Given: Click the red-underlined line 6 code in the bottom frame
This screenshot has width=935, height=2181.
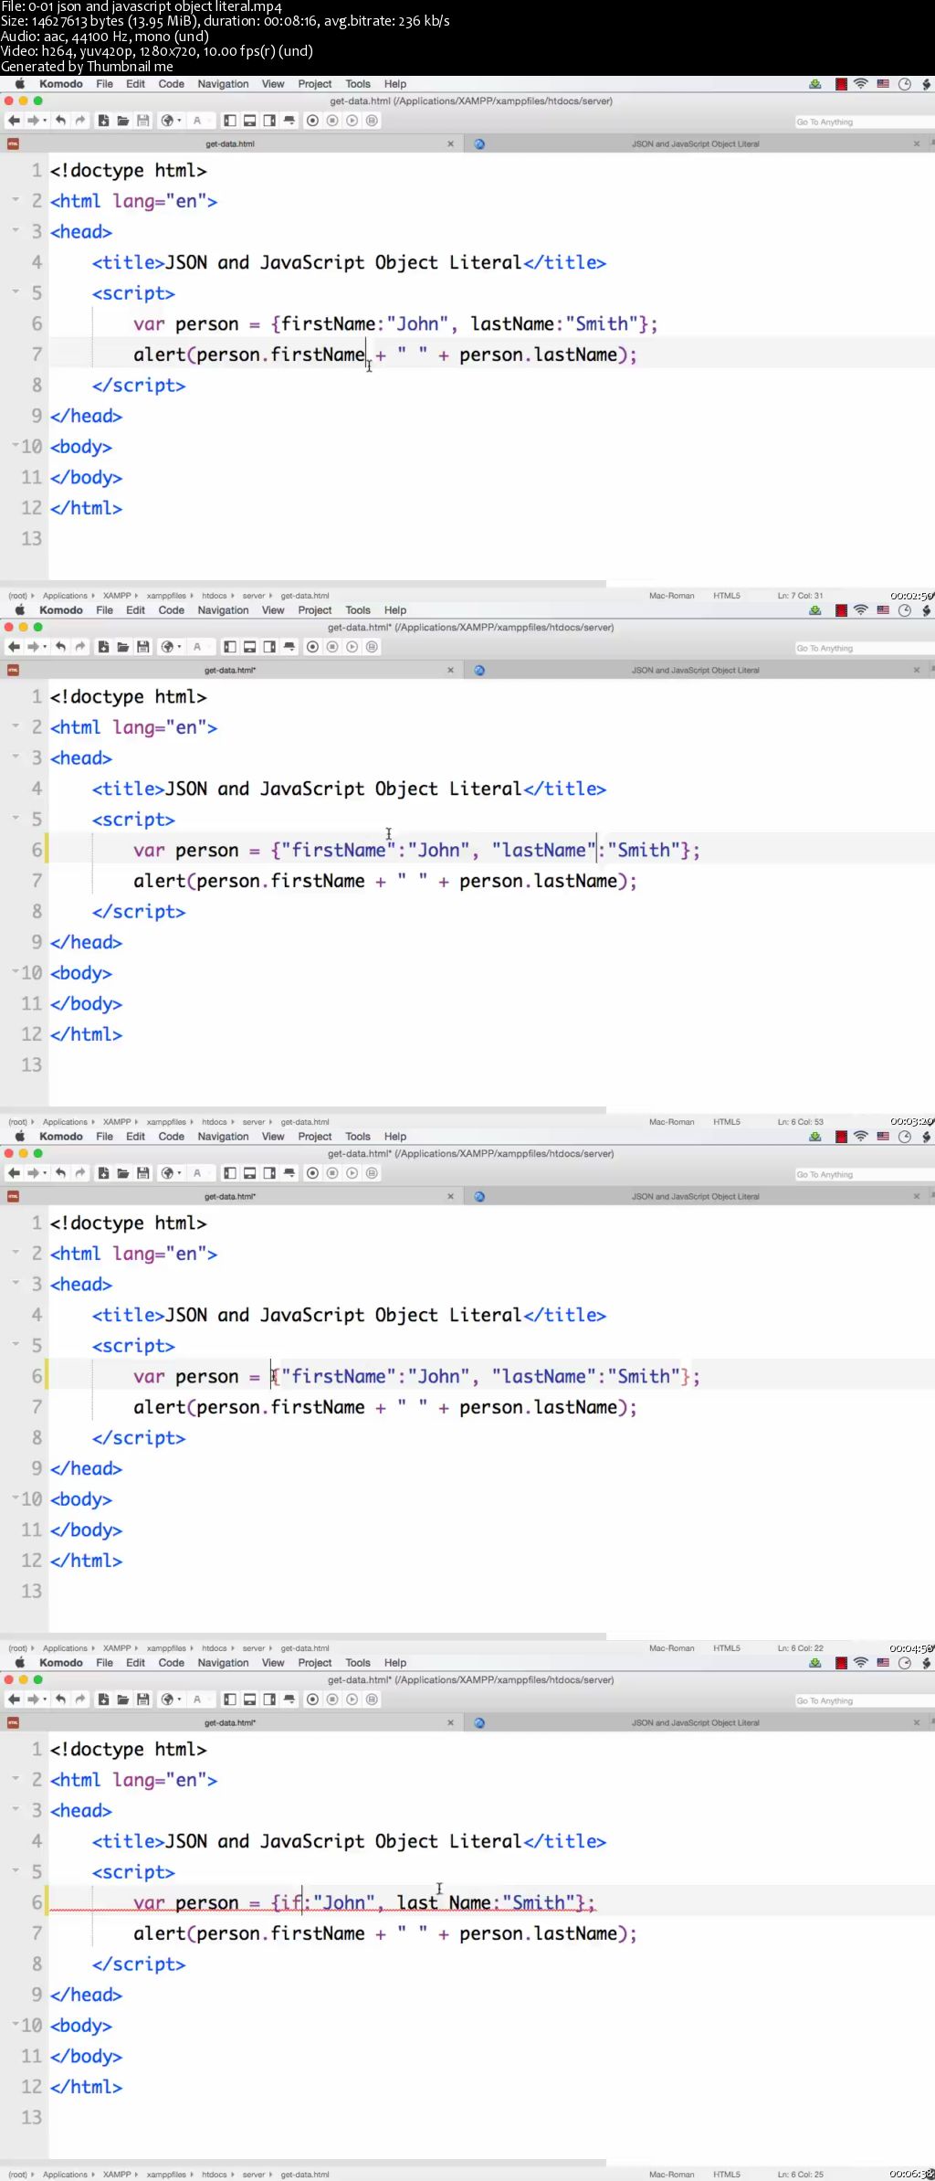Looking at the screenshot, I should [x=364, y=1902].
